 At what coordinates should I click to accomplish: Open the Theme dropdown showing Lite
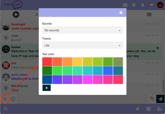(82, 45)
